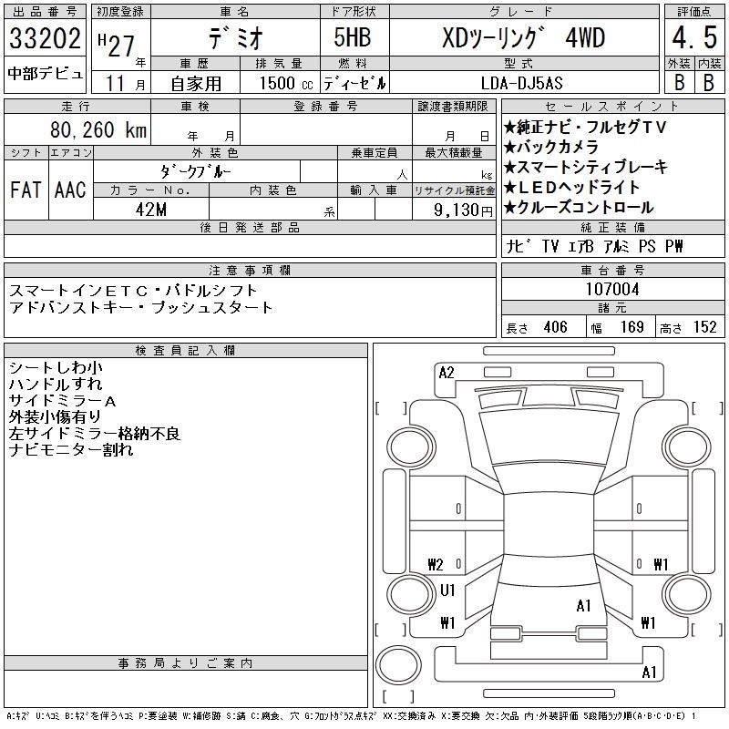Click the star before バックカメラ
Image resolution: width=729 pixels, height=729 pixels.
509,148
